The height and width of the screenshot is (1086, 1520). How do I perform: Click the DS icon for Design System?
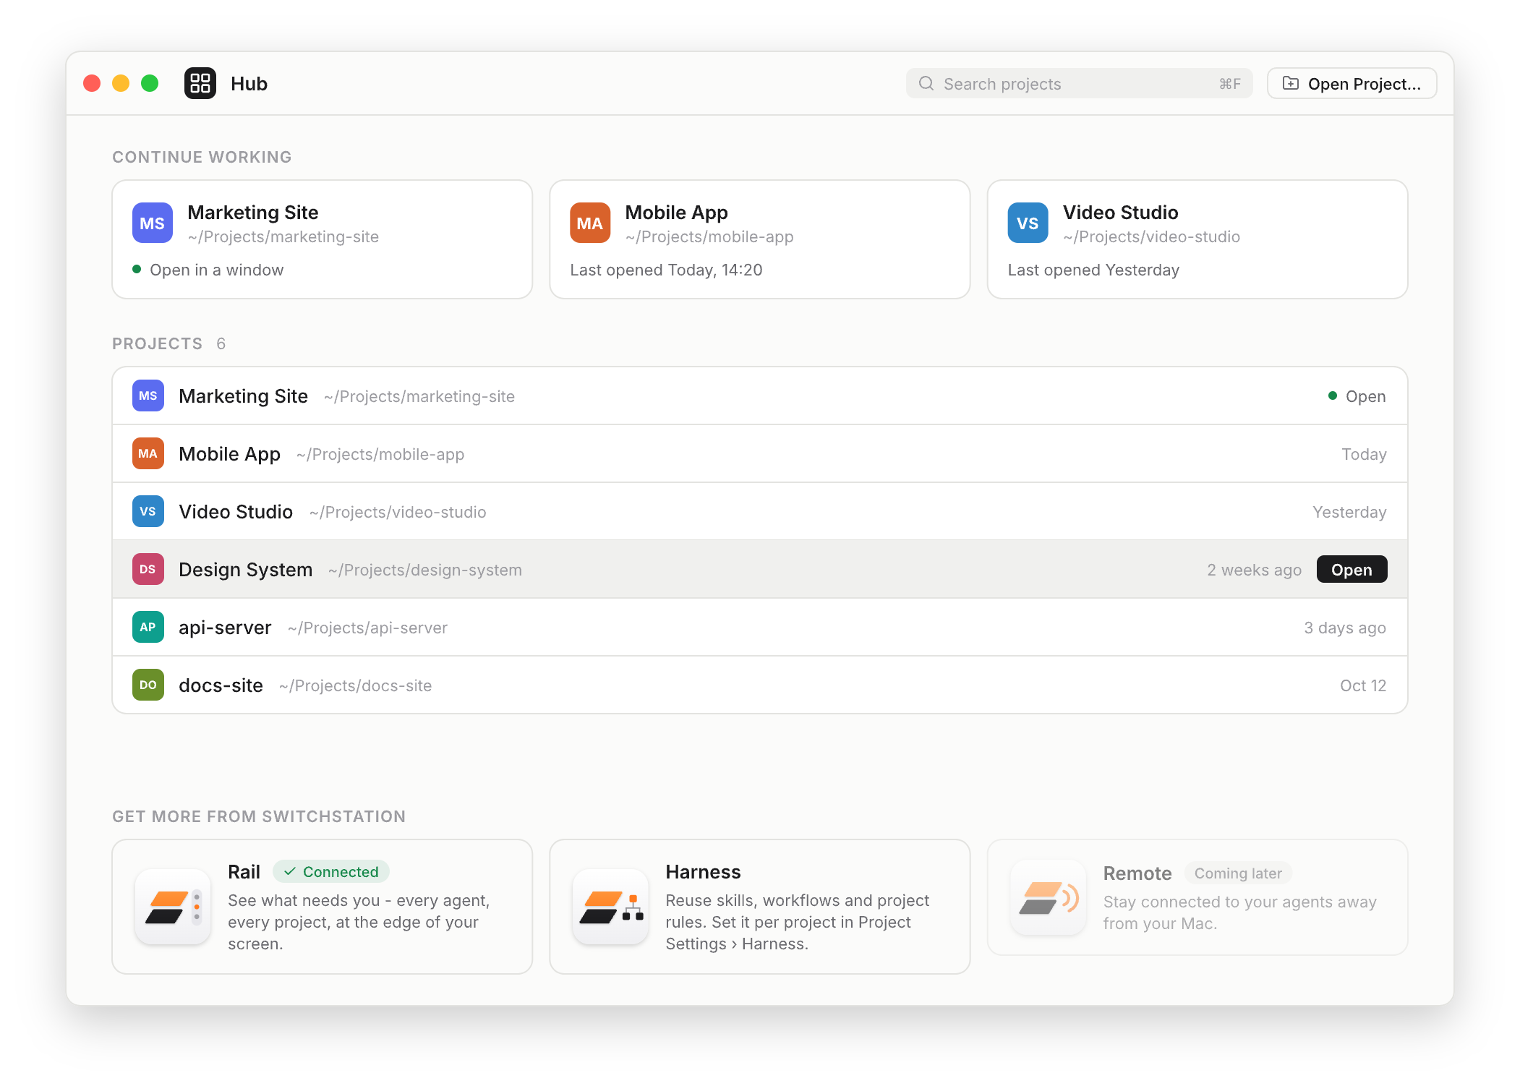pos(148,569)
